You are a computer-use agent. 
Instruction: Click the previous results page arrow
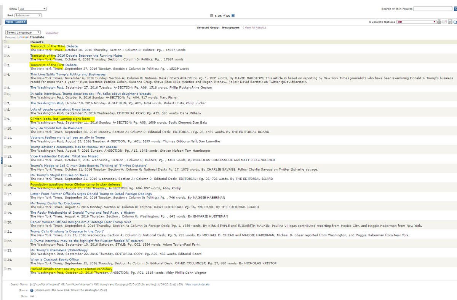[212, 16]
